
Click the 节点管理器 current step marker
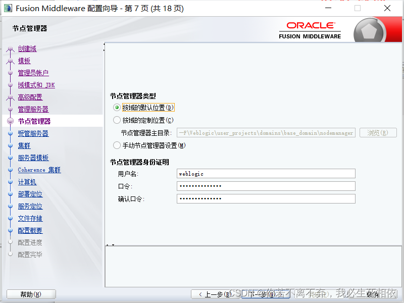pyautogui.click(x=10, y=121)
